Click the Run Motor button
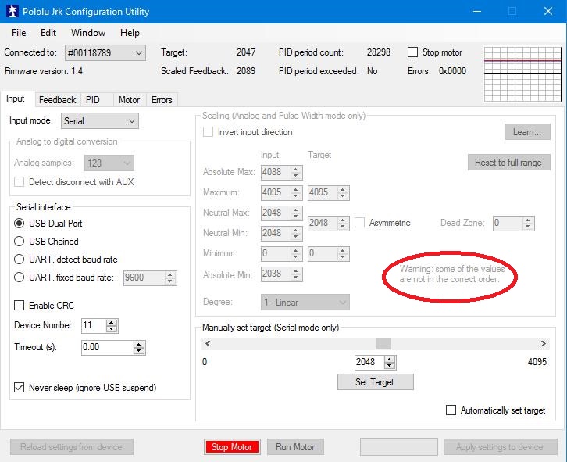The width and height of the screenshot is (567, 462). pyautogui.click(x=295, y=447)
